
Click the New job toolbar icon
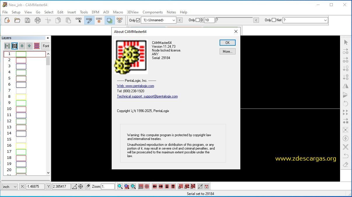coord(7,20)
